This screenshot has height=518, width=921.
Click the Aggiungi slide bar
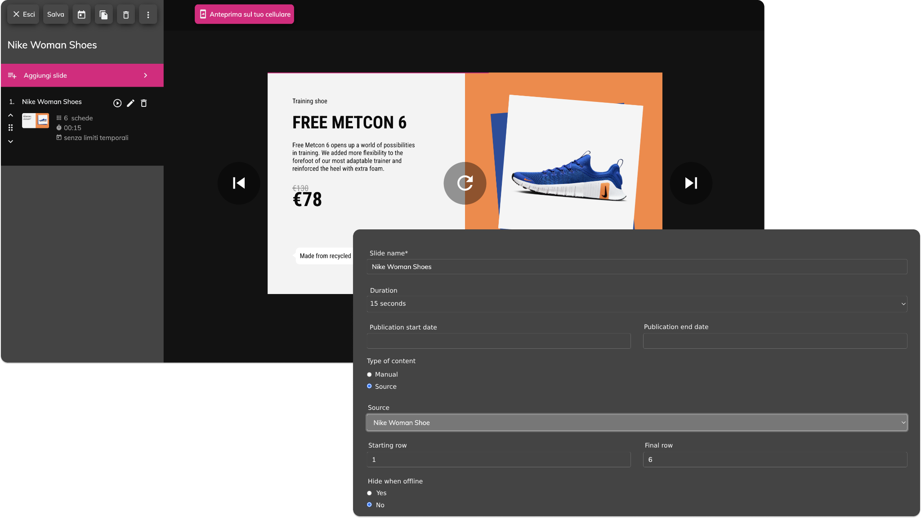tap(82, 75)
